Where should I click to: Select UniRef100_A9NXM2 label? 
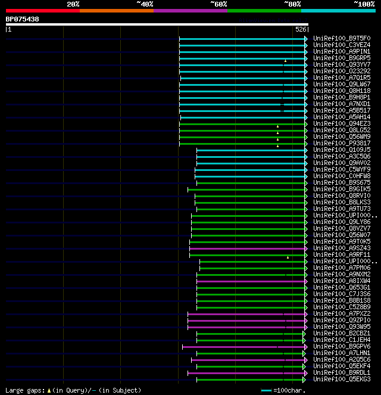[x=342, y=274]
